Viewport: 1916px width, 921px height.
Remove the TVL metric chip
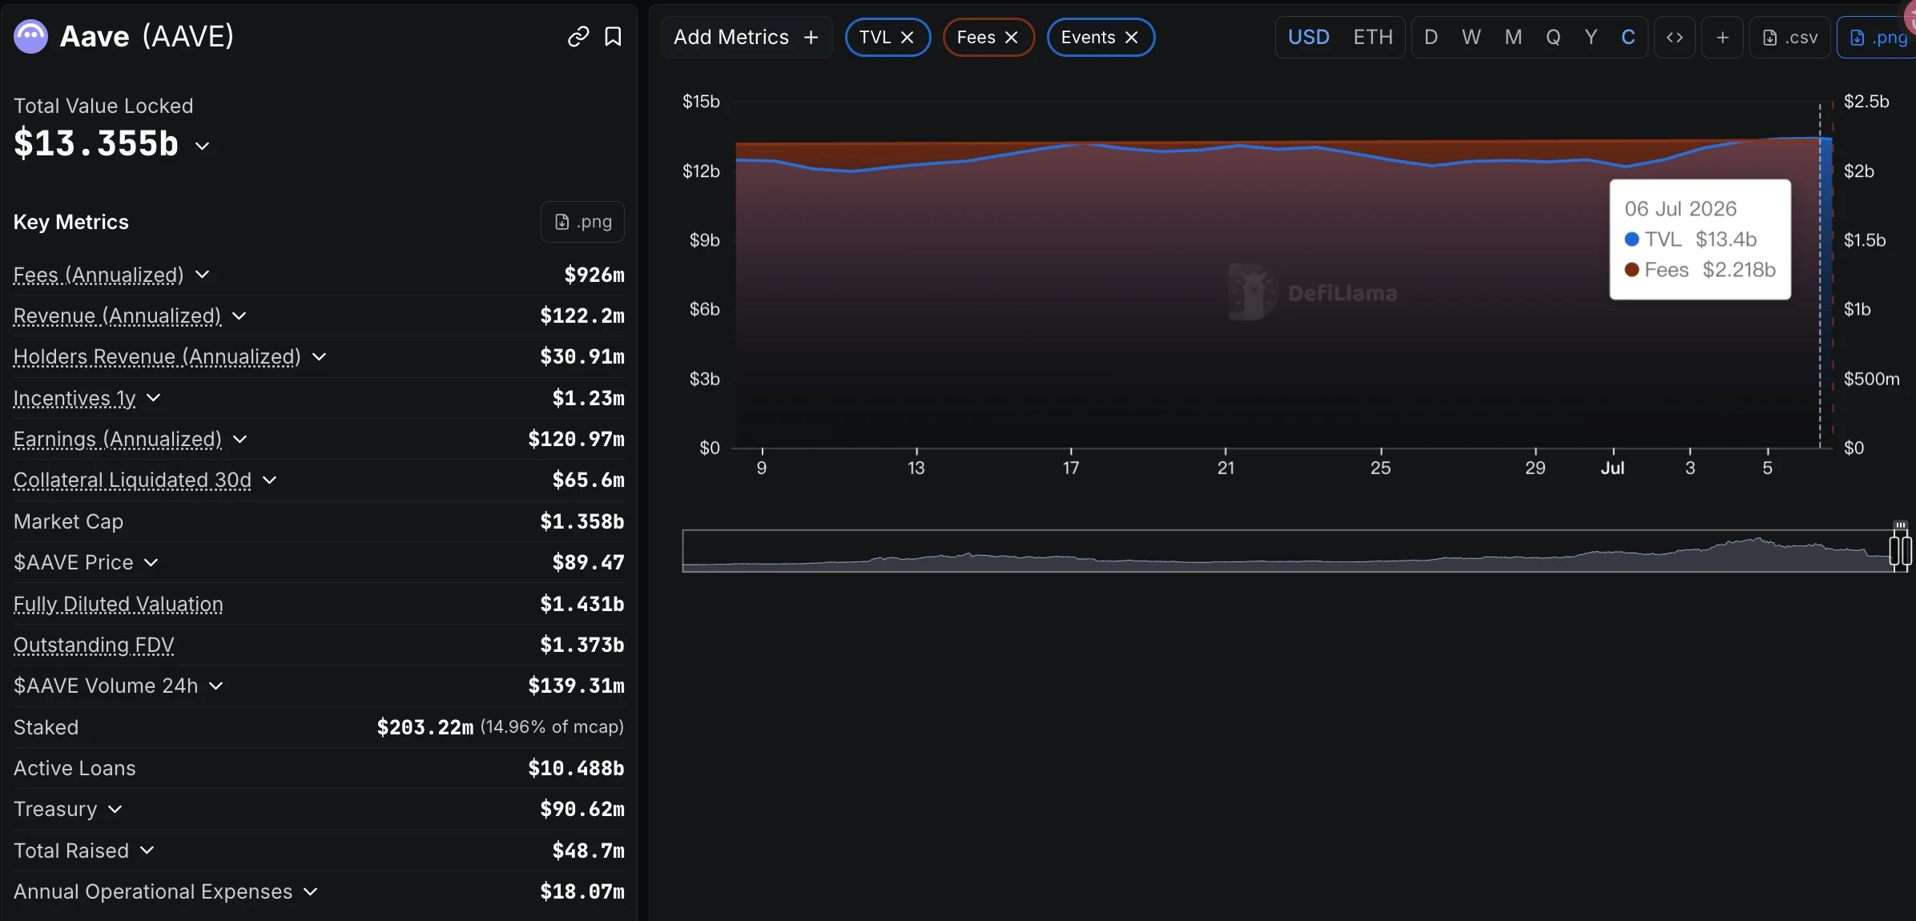tap(908, 38)
